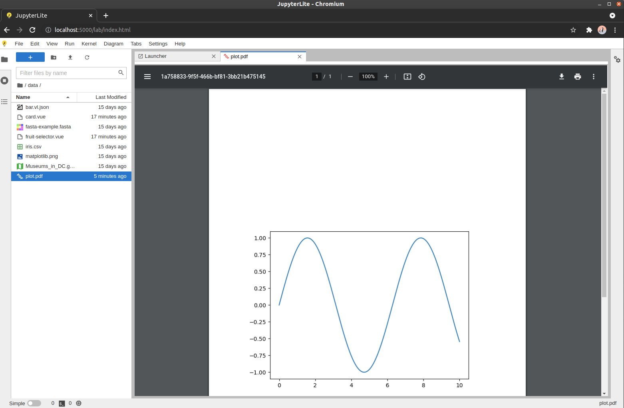Upload a file into the data folder
The width and height of the screenshot is (624, 408).
click(70, 57)
